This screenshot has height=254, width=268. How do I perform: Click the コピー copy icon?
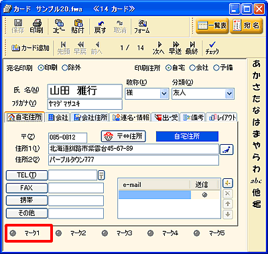(59, 26)
